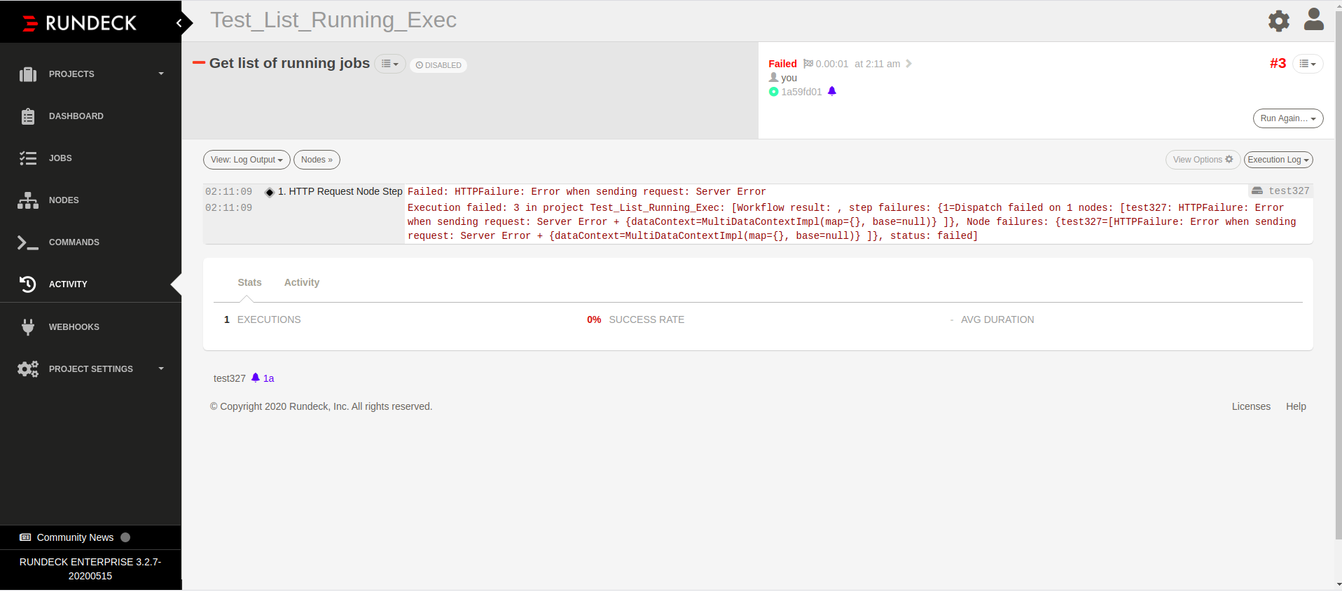Image resolution: width=1342 pixels, height=592 pixels.
Task: Click the AVG DURATION label
Action: click(x=997, y=319)
